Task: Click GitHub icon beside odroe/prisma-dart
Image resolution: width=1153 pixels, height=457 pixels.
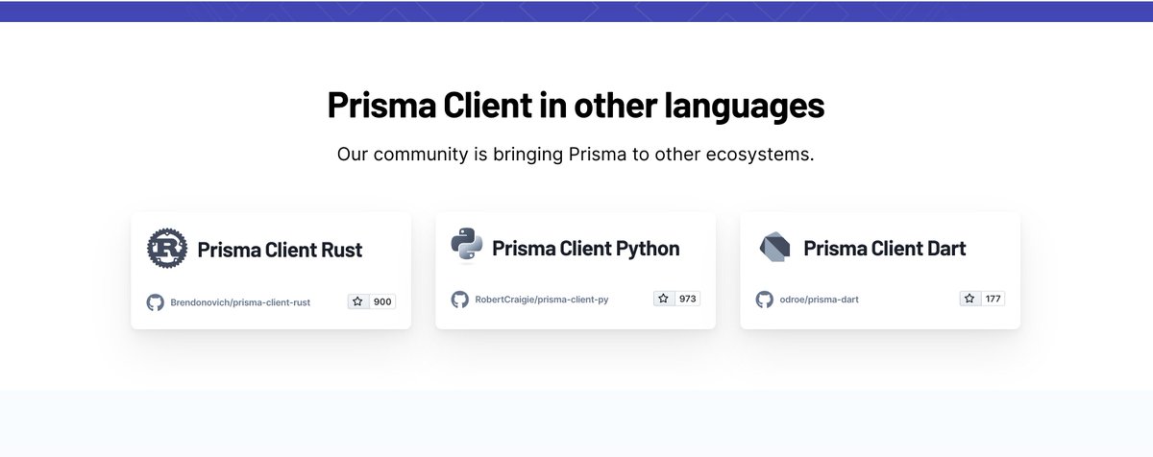Action: (x=765, y=299)
